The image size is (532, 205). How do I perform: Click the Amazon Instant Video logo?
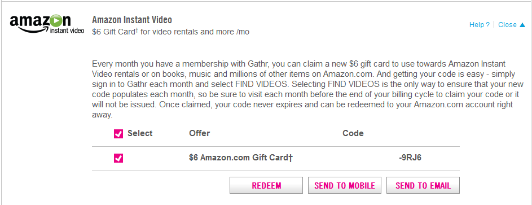point(47,24)
